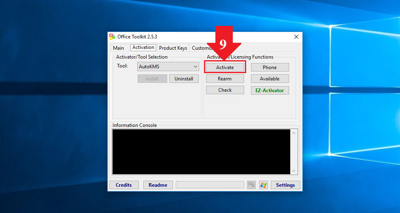Click the Windows logo icon button
This screenshot has width=400, height=213.
(264, 185)
